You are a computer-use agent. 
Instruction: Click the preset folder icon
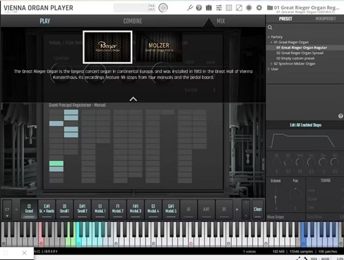coord(270,8)
